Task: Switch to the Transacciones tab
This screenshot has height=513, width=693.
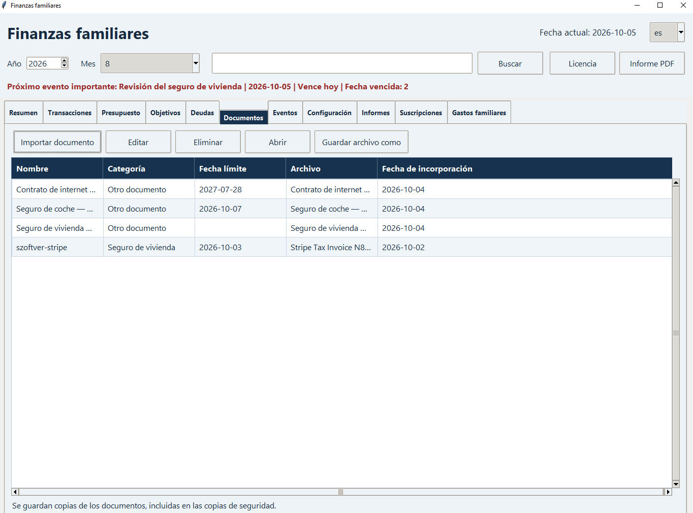Action: point(70,113)
